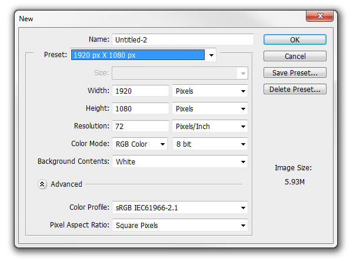
Task: Click into the Resolution field 72
Action: tap(141, 126)
